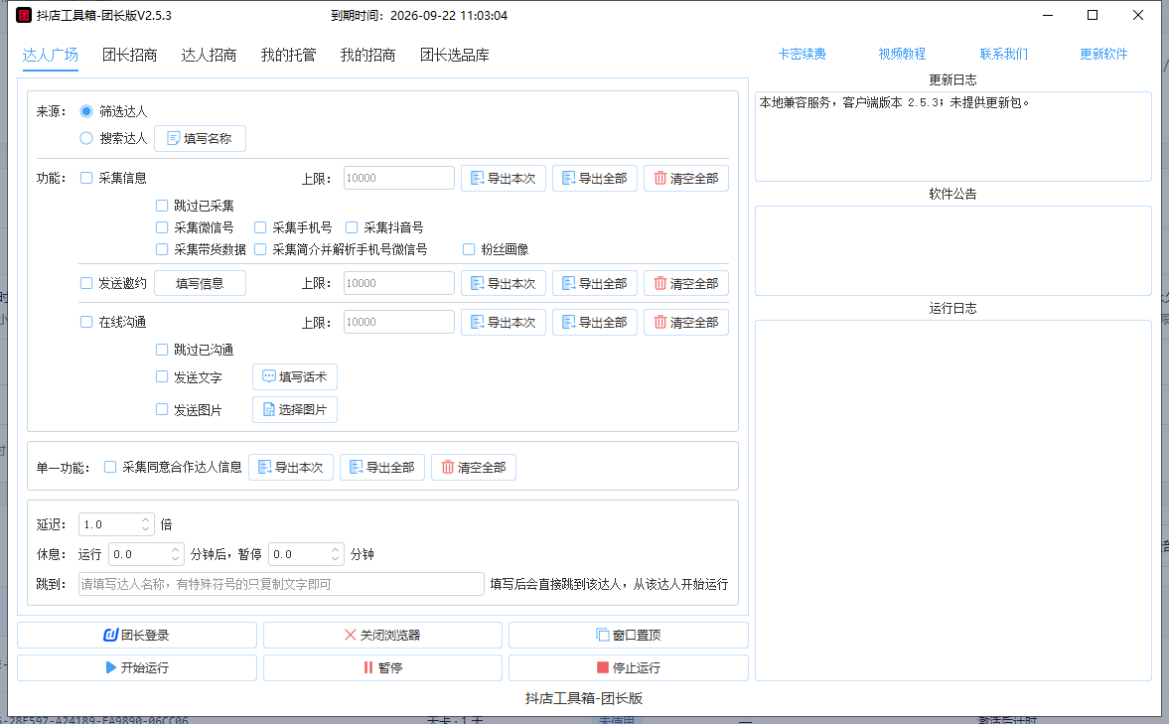Click 暂停 pause button
The image size is (1169, 724).
tap(382, 667)
